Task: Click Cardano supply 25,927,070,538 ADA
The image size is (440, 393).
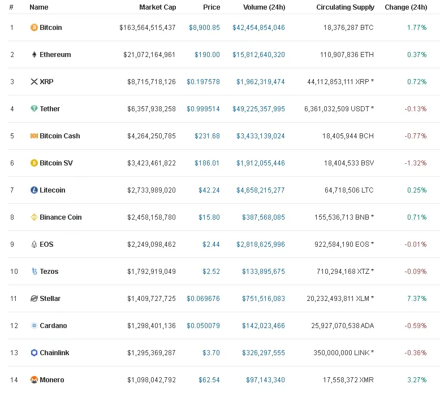Action: click(x=343, y=325)
